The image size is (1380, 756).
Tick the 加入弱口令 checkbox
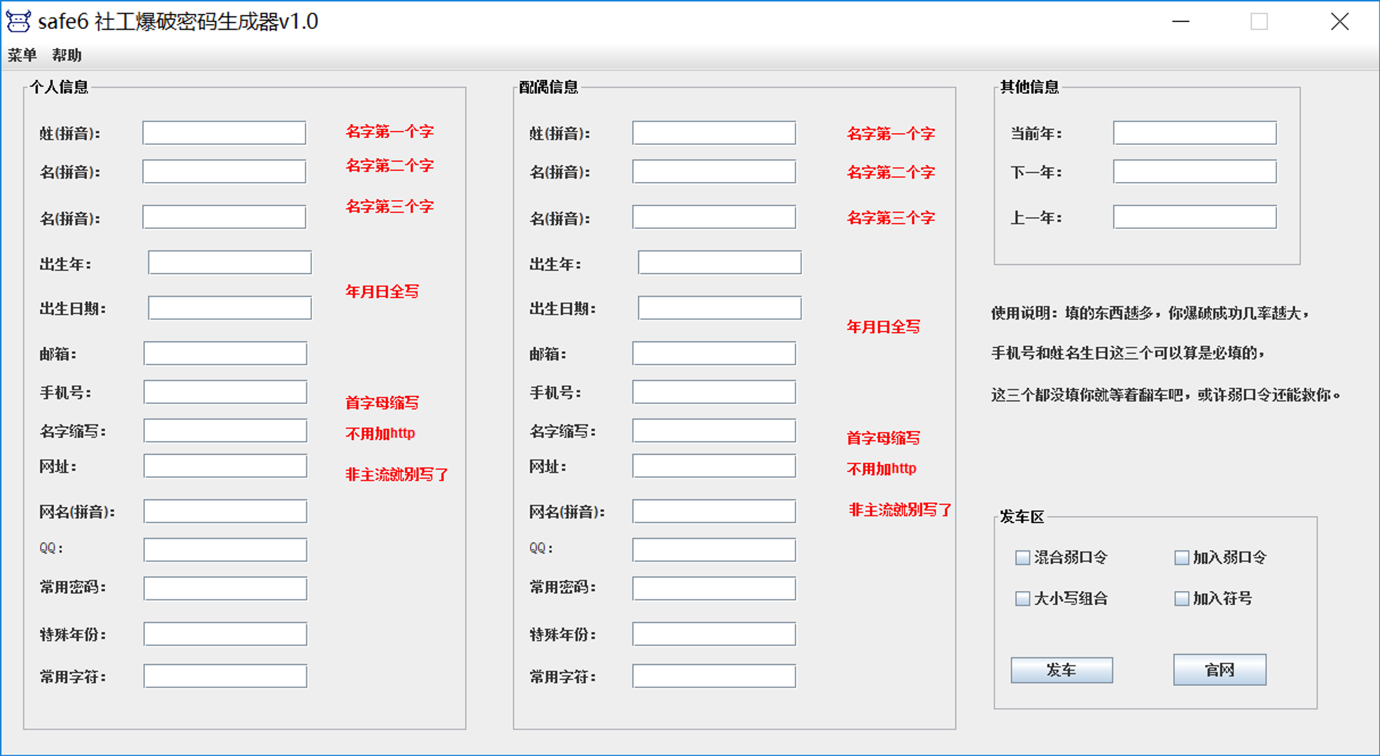click(x=1181, y=557)
